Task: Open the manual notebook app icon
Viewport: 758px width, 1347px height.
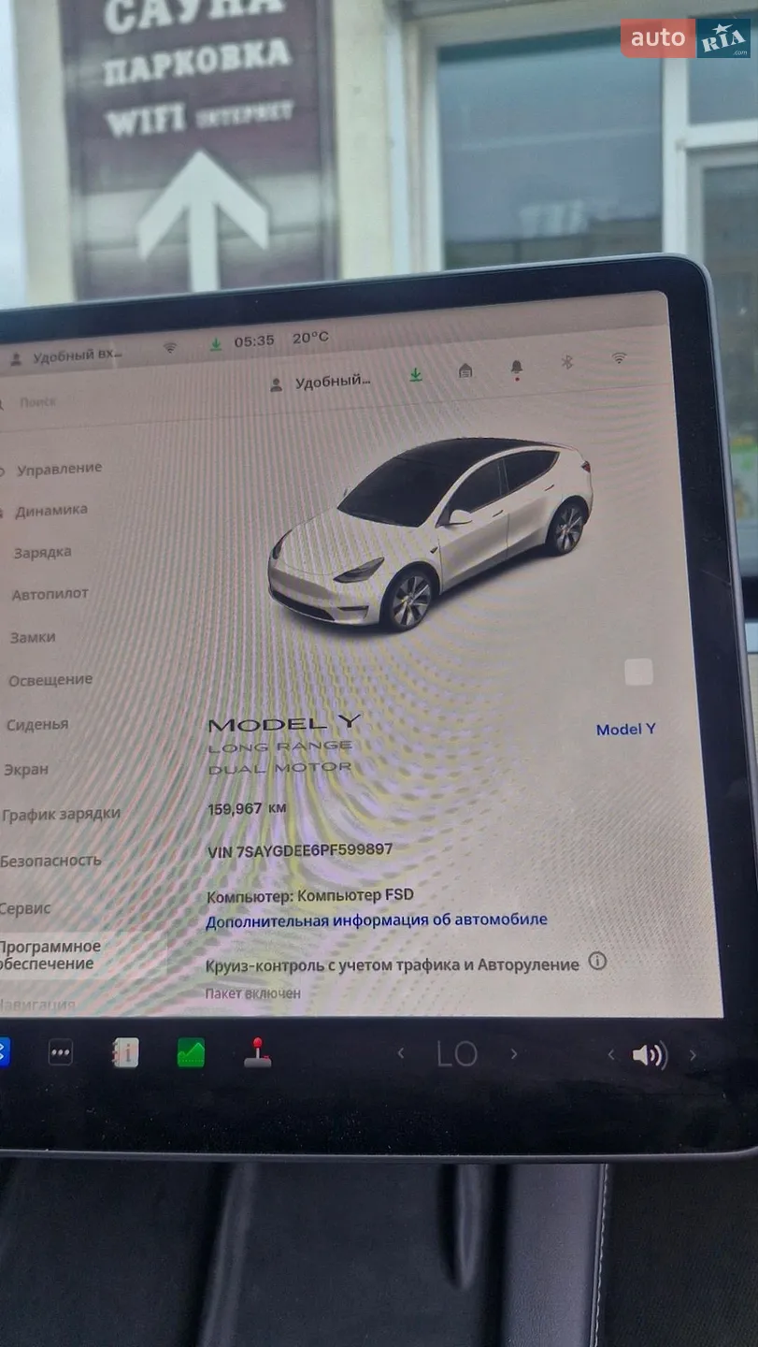Action: [x=125, y=1052]
